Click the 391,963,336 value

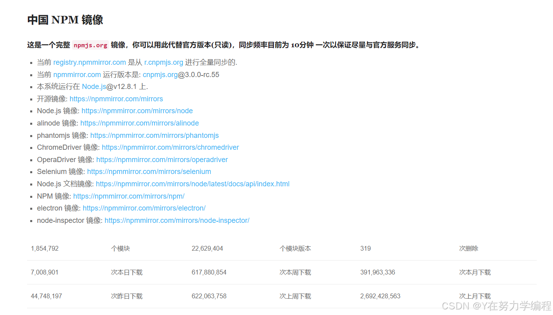pyautogui.click(x=378, y=272)
